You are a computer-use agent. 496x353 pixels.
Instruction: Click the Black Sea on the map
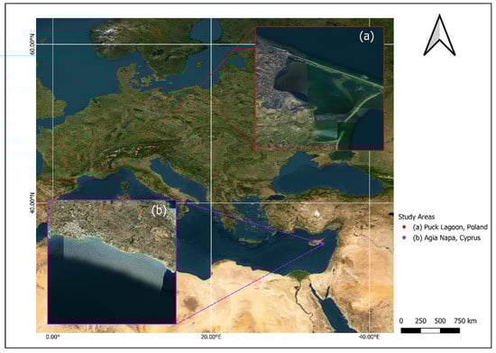pyautogui.click(x=326, y=177)
